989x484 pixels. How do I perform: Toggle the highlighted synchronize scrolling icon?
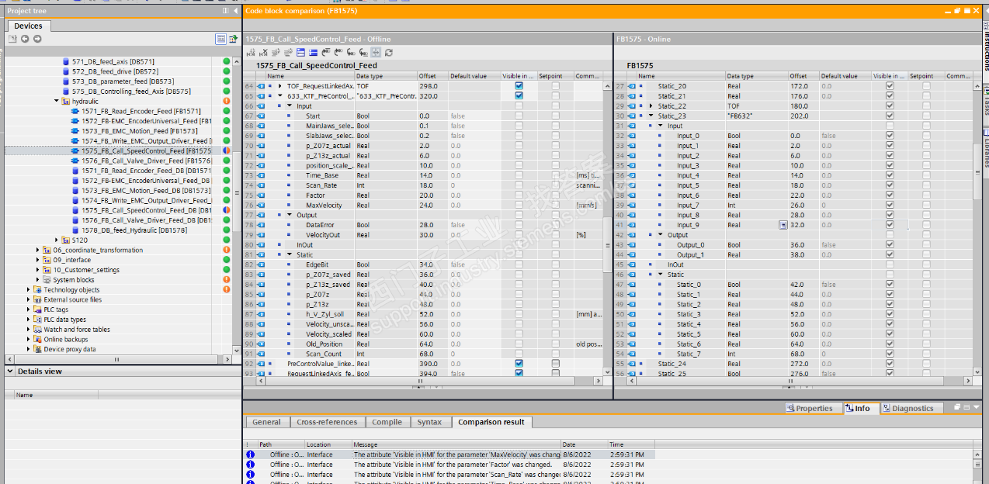click(x=376, y=53)
